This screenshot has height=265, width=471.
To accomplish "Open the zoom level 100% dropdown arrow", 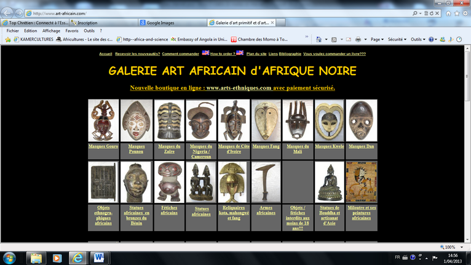I will (x=462, y=247).
